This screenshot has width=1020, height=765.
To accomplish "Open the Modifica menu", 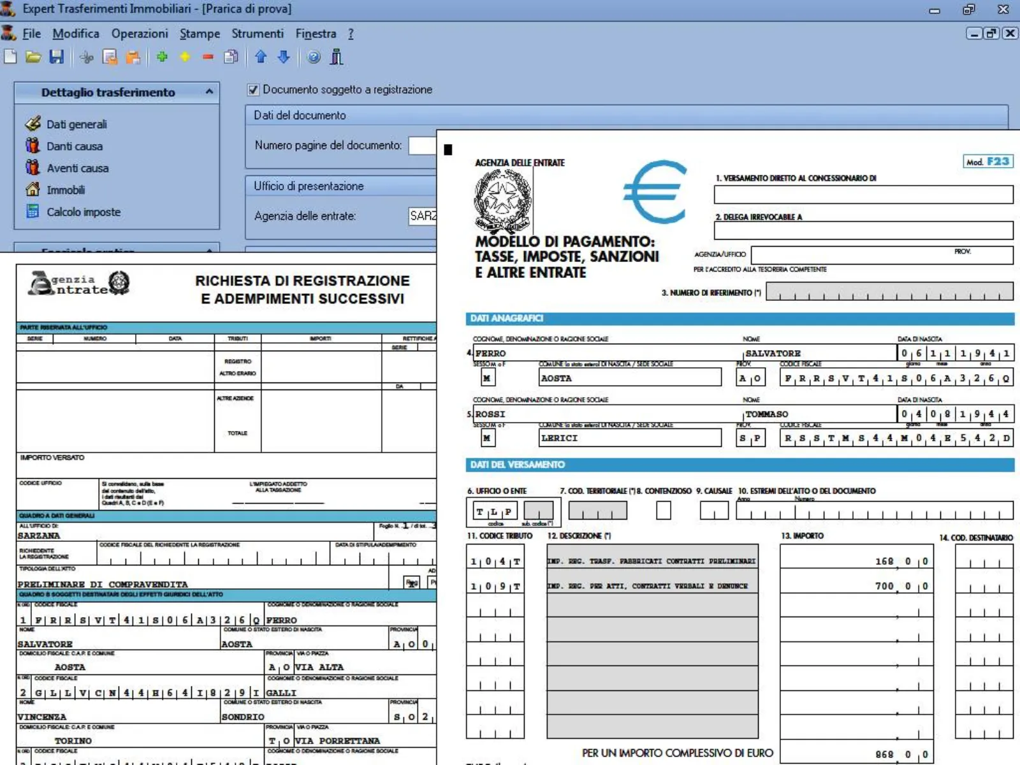I will [x=76, y=34].
